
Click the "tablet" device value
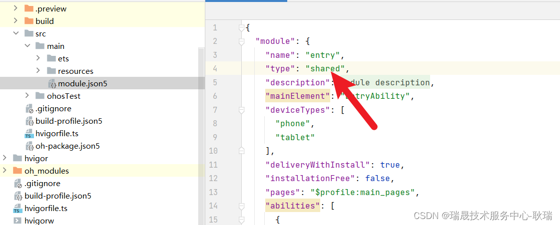(x=295, y=137)
